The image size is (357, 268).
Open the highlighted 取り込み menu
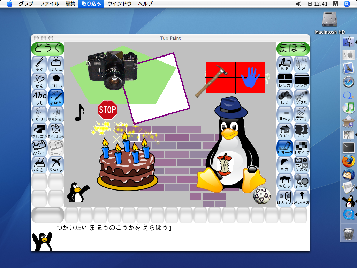[91, 3]
